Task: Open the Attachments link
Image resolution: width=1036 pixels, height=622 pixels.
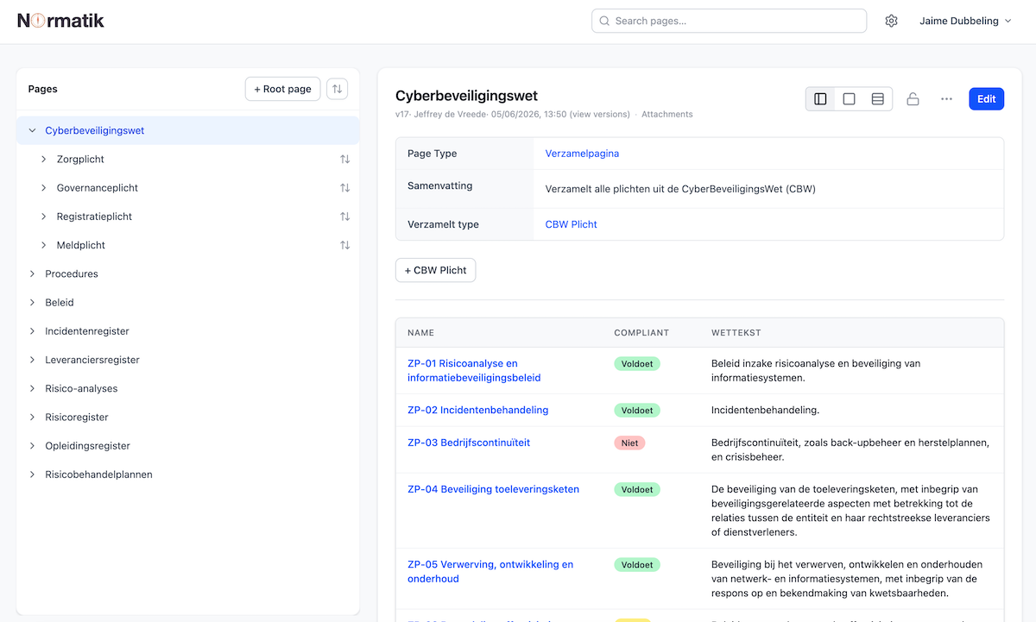Action: pyautogui.click(x=667, y=114)
